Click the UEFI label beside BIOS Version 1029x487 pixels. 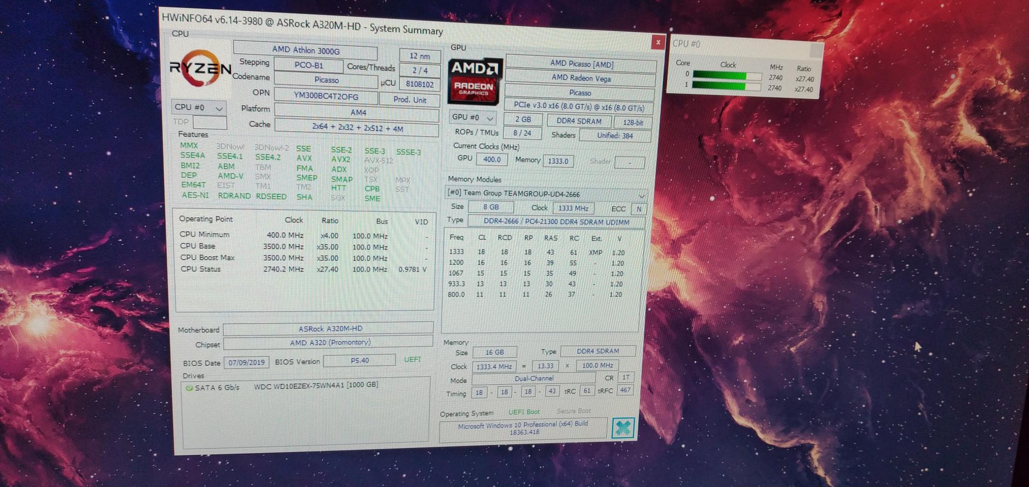point(413,359)
